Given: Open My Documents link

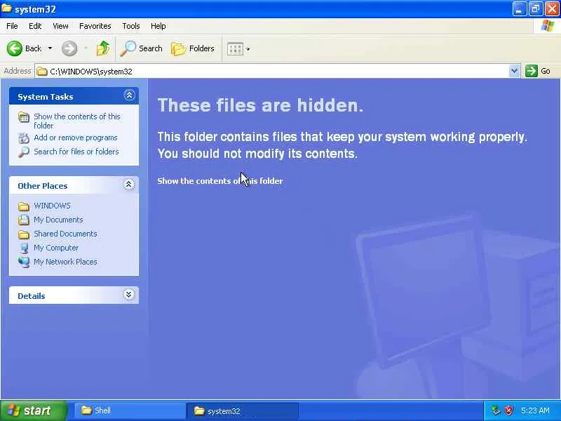Looking at the screenshot, I should click(x=58, y=220).
